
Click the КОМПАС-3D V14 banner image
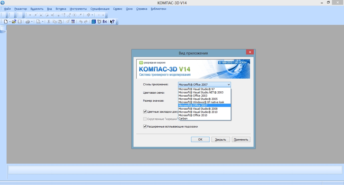pos(193,69)
